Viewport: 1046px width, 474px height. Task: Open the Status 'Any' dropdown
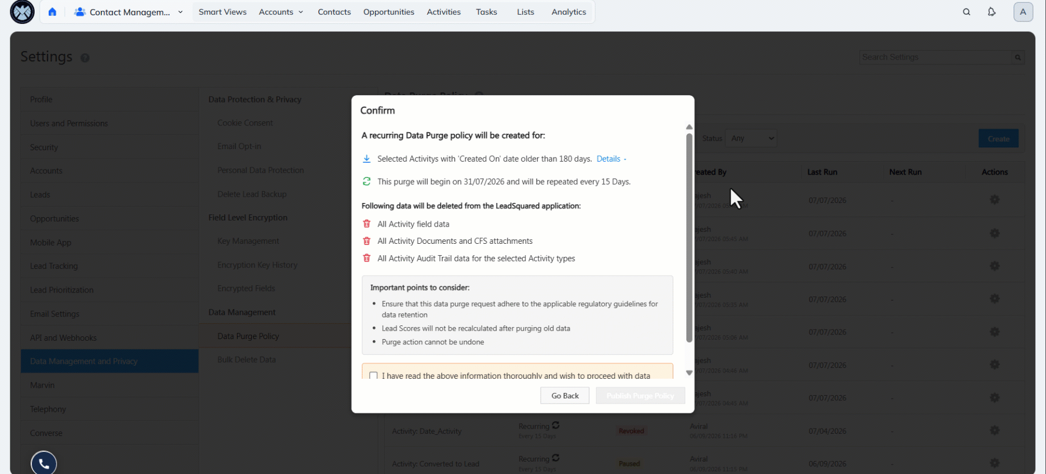(752, 138)
